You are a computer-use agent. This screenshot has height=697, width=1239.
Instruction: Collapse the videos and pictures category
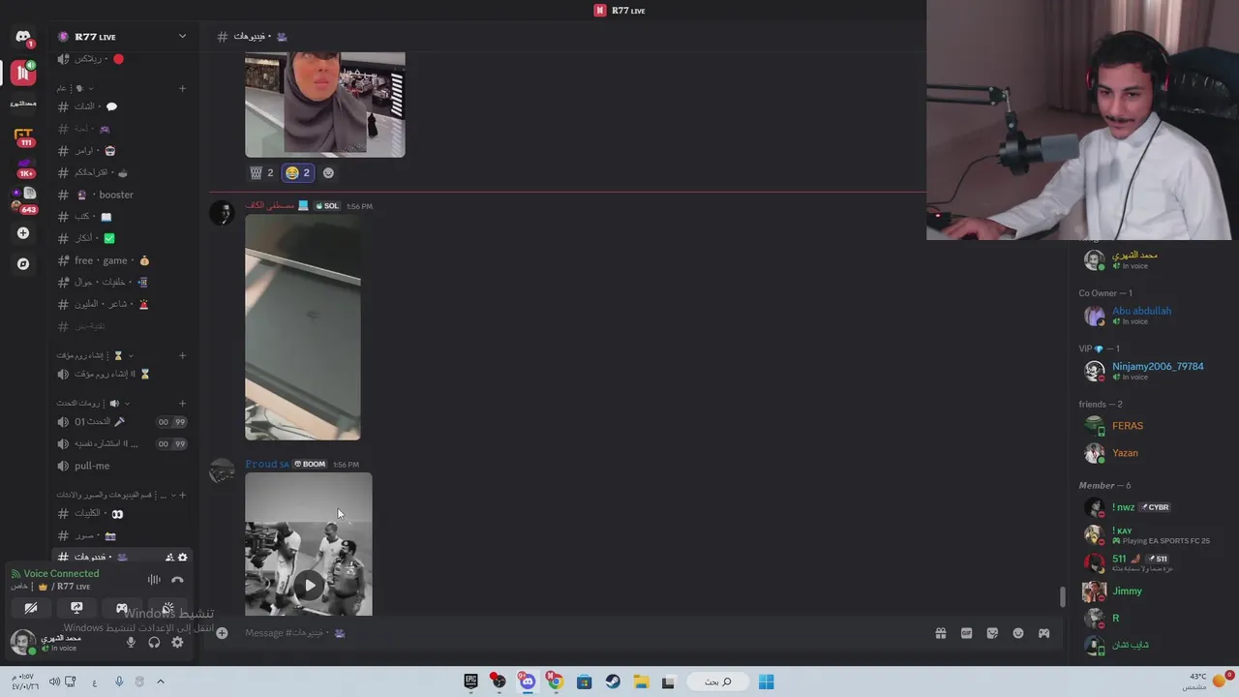point(174,495)
